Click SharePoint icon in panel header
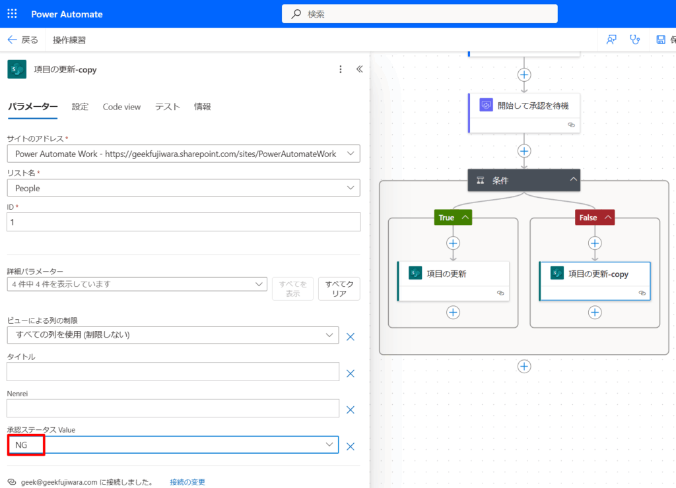This screenshot has width=676, height=488. click(17, 69)
